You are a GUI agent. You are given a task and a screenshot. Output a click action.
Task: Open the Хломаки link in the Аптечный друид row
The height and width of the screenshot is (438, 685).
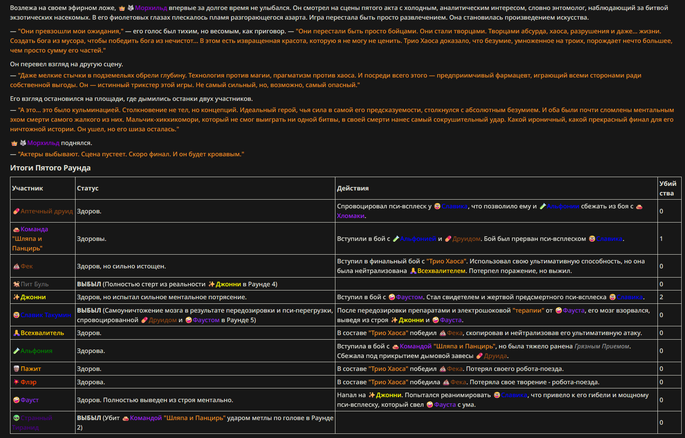[x=351, y=216]
